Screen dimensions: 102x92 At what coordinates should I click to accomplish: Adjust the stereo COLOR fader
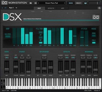(x=16, y=67)
